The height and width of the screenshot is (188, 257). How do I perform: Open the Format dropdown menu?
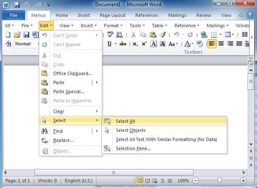(x=113, y=26)
